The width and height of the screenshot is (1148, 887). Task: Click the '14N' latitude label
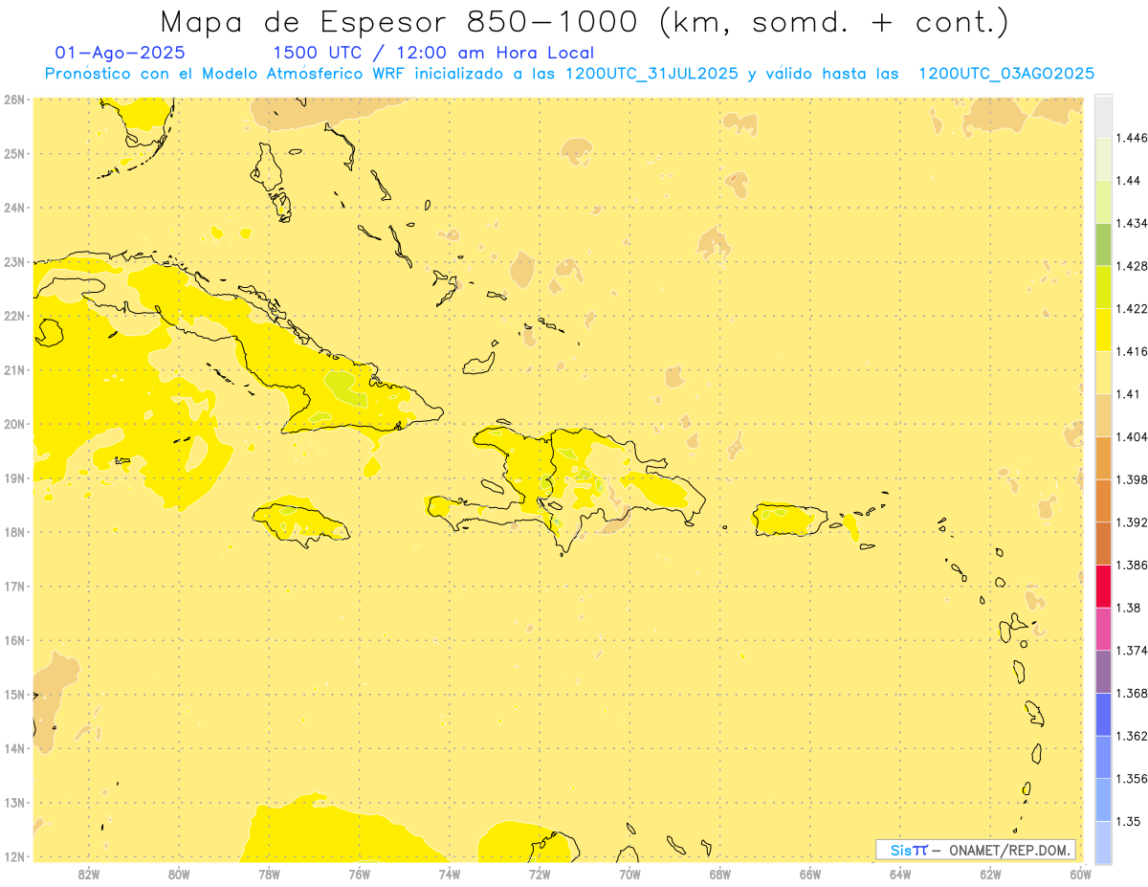tap(14, 748)
